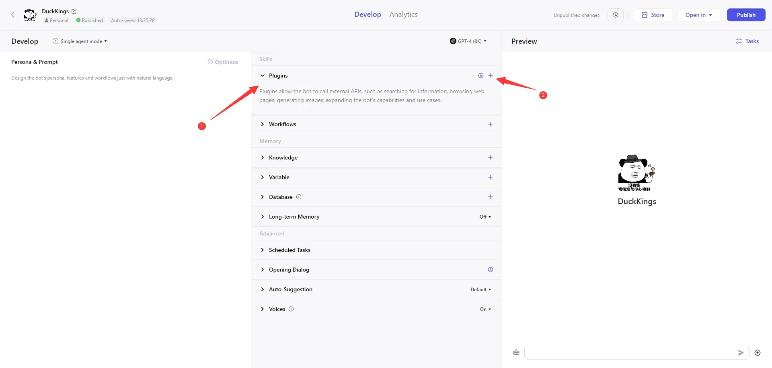Image resolution: width=772 pixels, height=368 pixels.
Task: Click the Database info icon
Action: click(299, 197)
